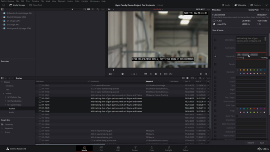The image size is (270, 152).
Task: Open the Media Pool metadata source dropdown
Action: [x=253, y=10]
